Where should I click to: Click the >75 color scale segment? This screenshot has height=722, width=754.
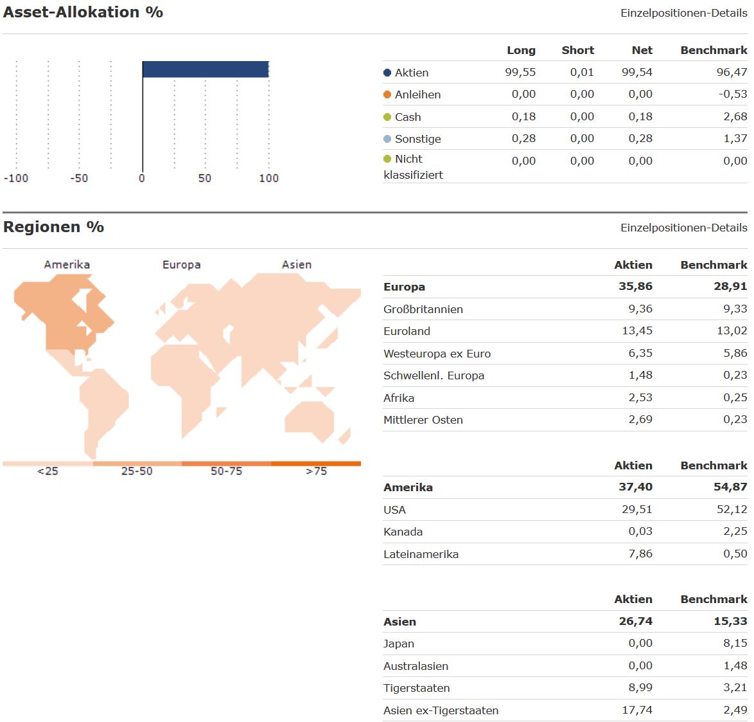point(316,464)
